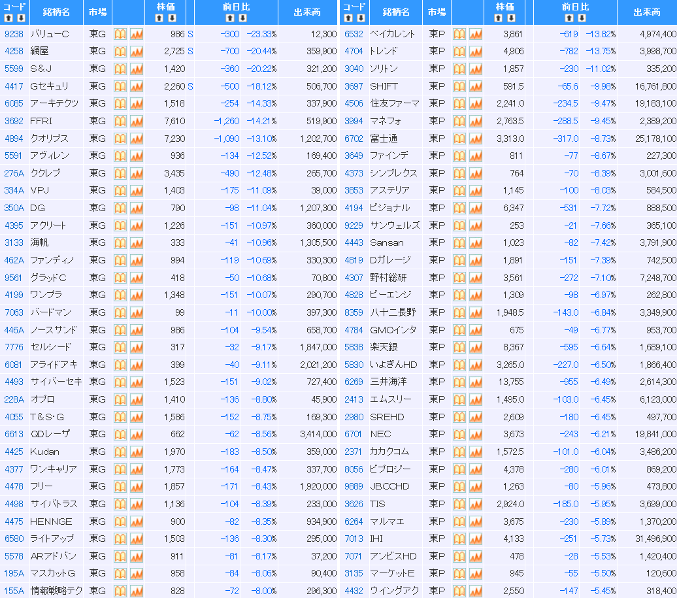Image resolution: width=677 pixels, height=598 pixels.
Task: Open the book icon for 富士通
Action: 459,139
